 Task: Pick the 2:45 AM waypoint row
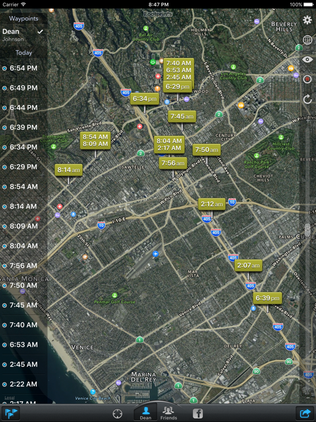tap(24, 364)
